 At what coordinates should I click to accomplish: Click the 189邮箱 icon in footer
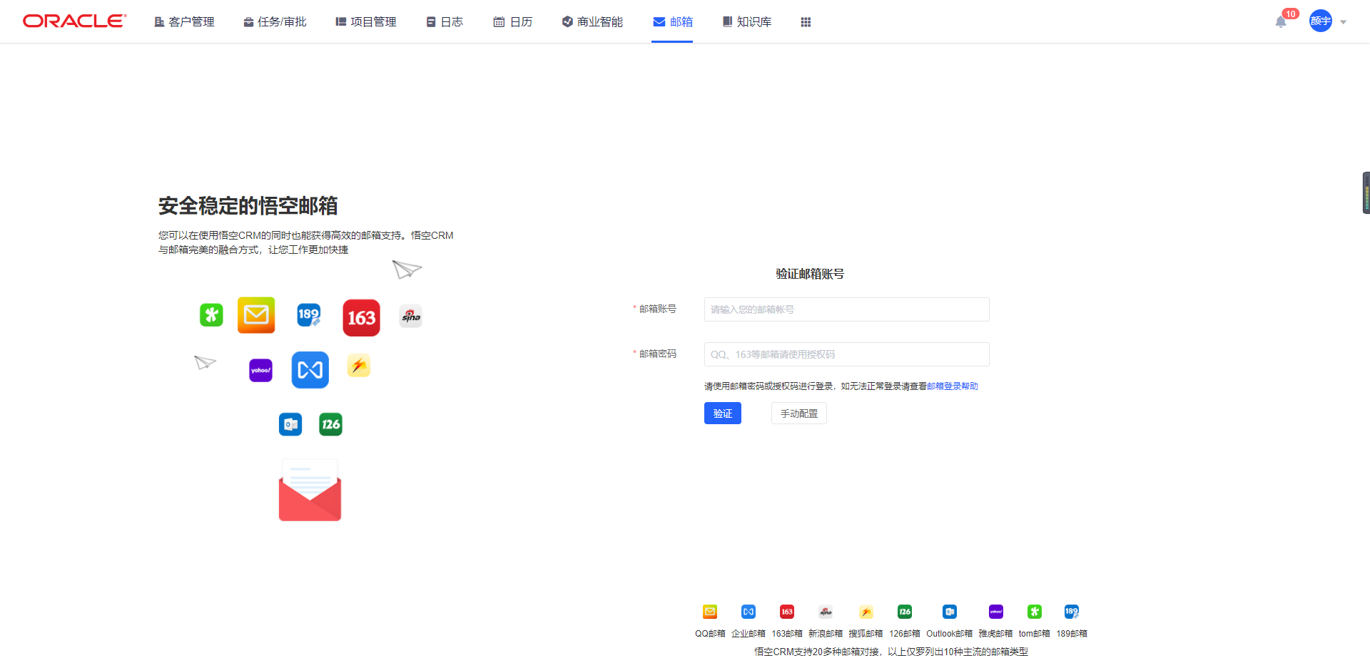tap(1072, 612)
